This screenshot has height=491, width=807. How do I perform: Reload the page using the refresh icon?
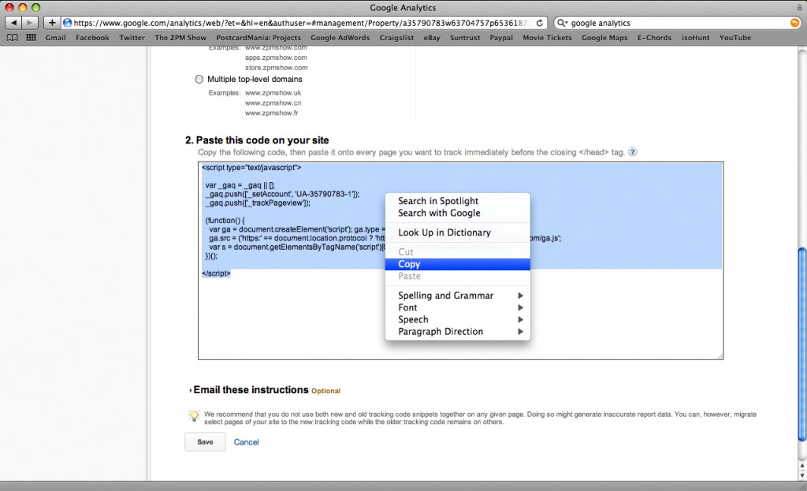tap(539, 22)
